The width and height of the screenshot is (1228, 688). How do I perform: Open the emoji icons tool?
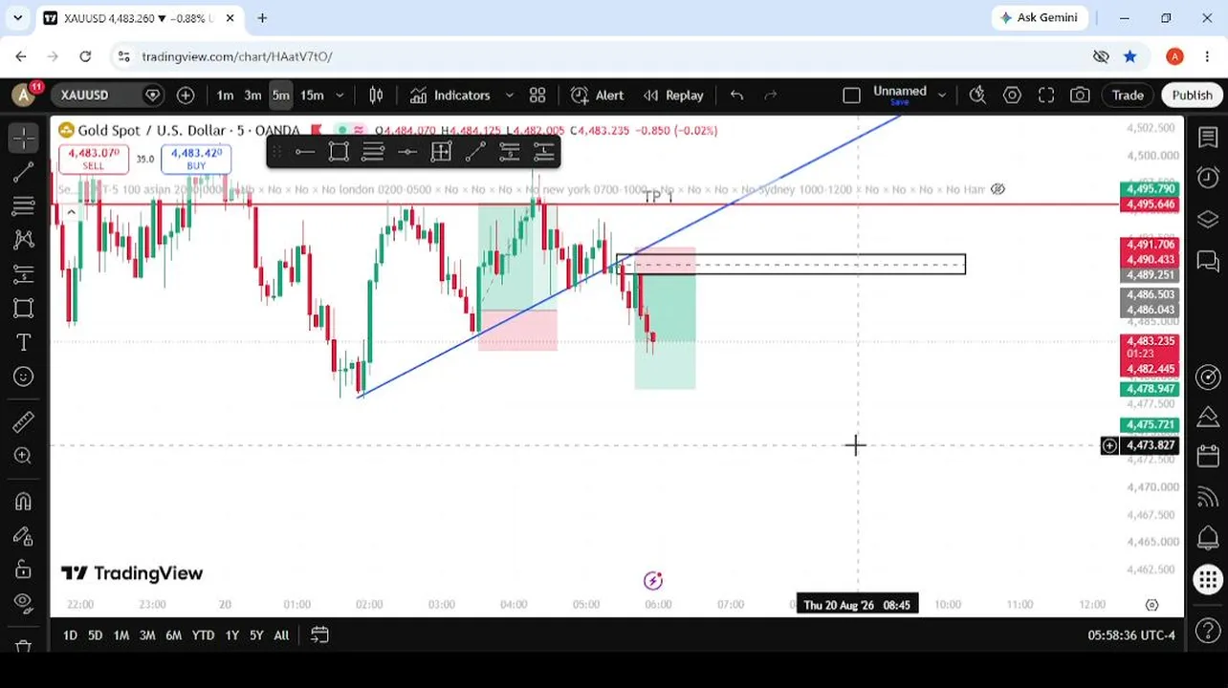[23, 376]
